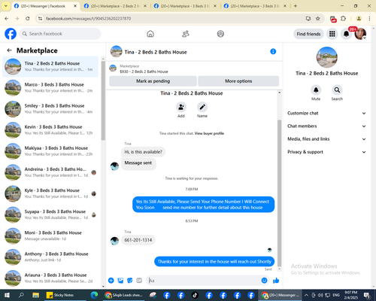The image size is (376, 301).
Task: Open conversation information icon
Action: (x=273, y=51)
